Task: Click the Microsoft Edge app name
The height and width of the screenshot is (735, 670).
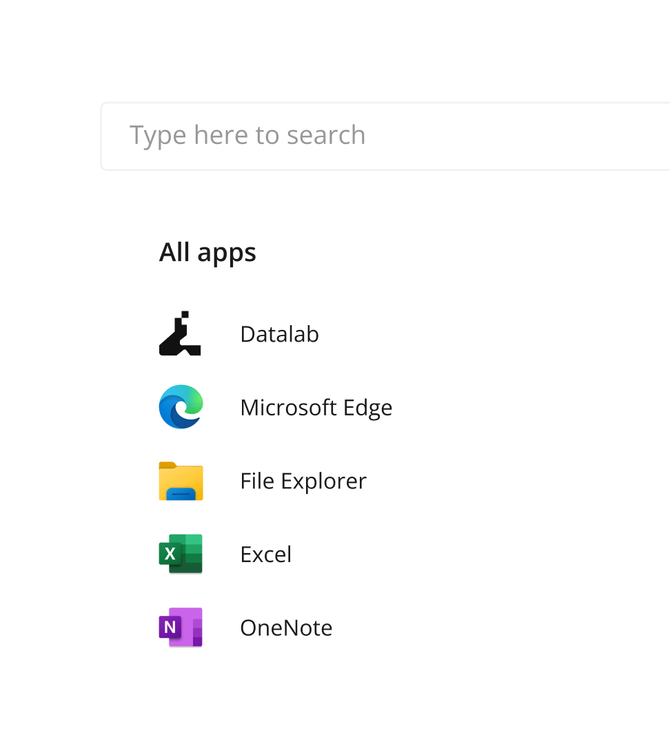Action: click(x=316, y=407)
